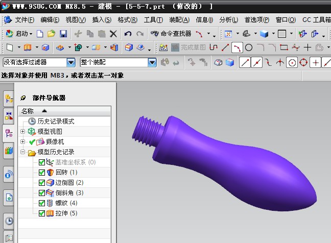Select the Point plus tool
The height and width of the screenshot is (243, 331).
308,47
